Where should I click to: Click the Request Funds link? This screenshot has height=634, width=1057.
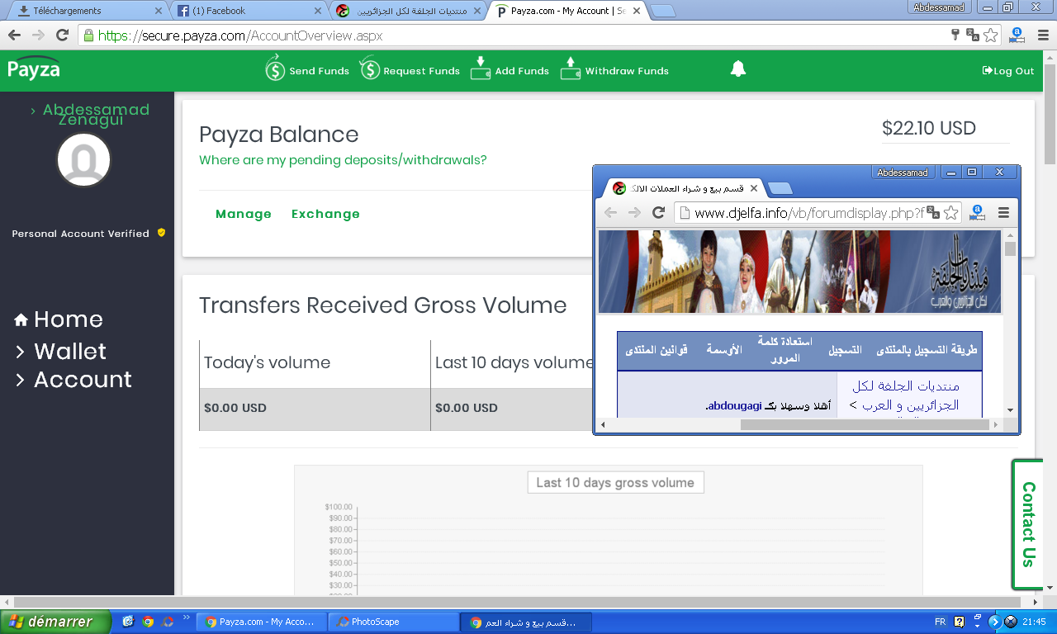pos(421,71)
